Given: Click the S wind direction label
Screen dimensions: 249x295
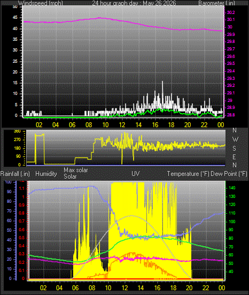Looking at the screenshot, I should tap(234, 149).
